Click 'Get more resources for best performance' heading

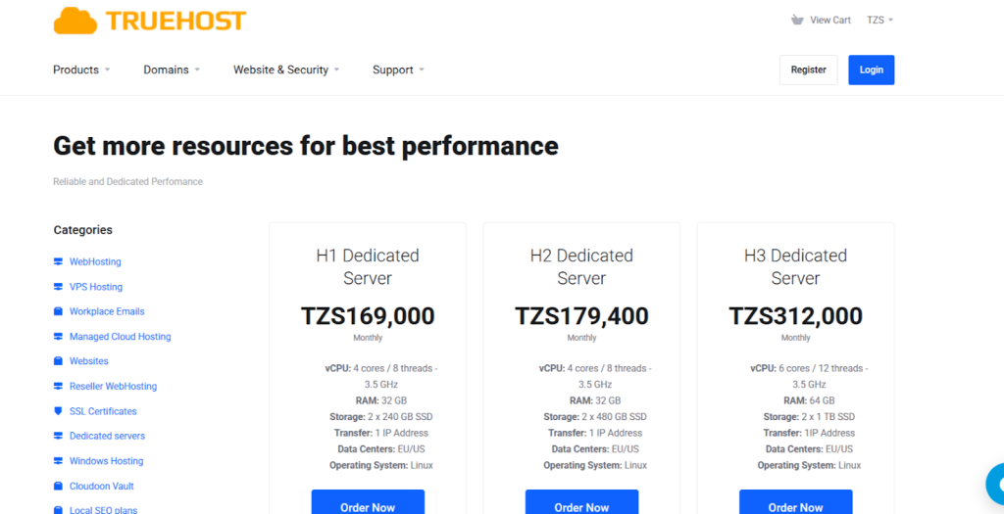click(x=306, y=147)
